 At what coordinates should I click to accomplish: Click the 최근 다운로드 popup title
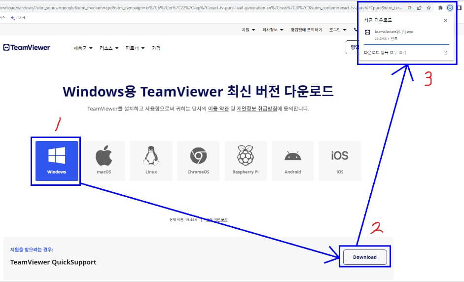point(378,20)
